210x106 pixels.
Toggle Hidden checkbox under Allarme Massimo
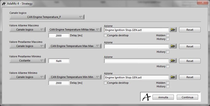(x=167, y=35)
